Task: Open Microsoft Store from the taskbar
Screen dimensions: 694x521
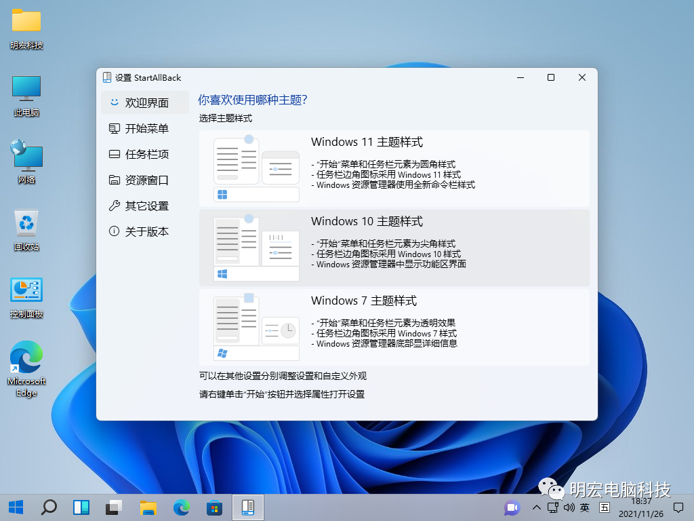Action: point(214,507)
